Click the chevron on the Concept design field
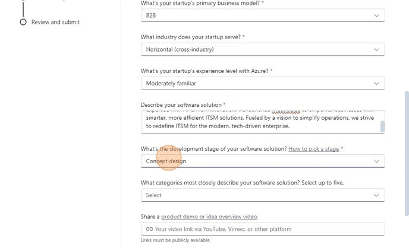The width and height of the screenshot is (409, 248). tap(376, 161)
